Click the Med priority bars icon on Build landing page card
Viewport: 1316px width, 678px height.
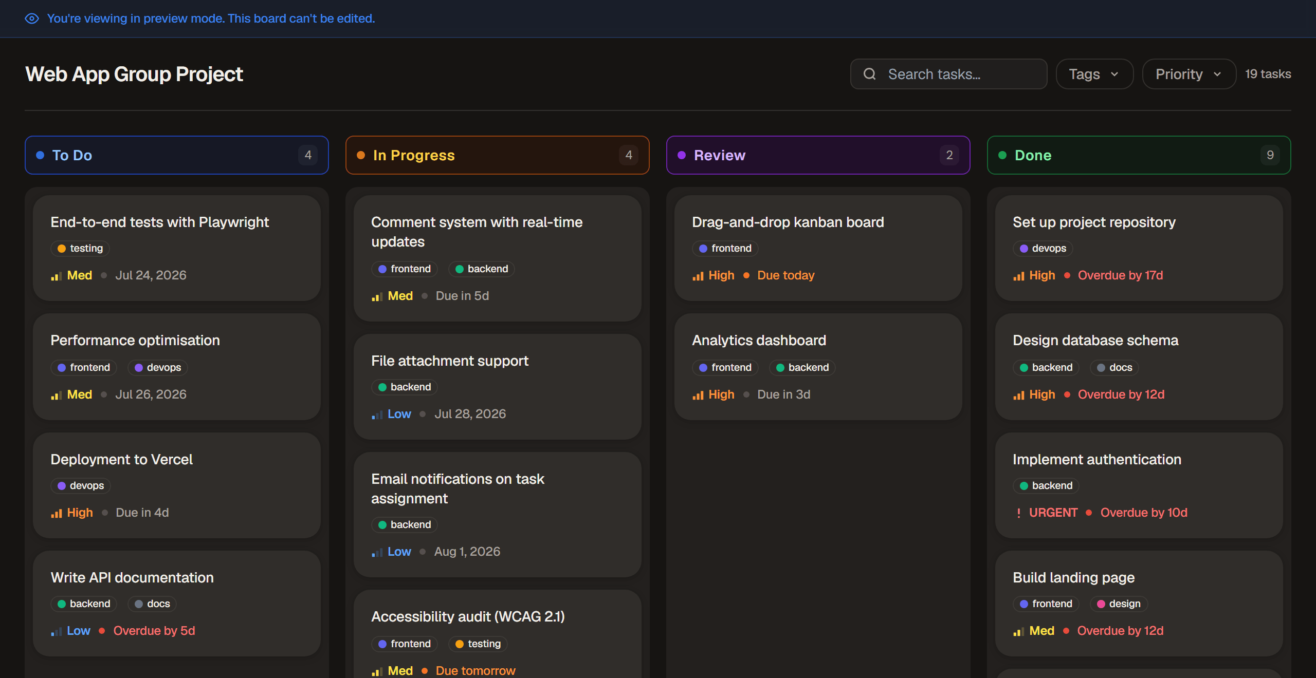click(x=1018, y=631)
